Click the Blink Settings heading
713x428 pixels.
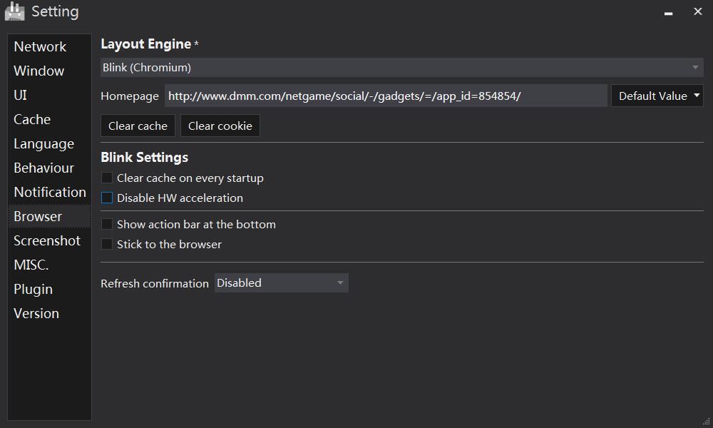145,158
